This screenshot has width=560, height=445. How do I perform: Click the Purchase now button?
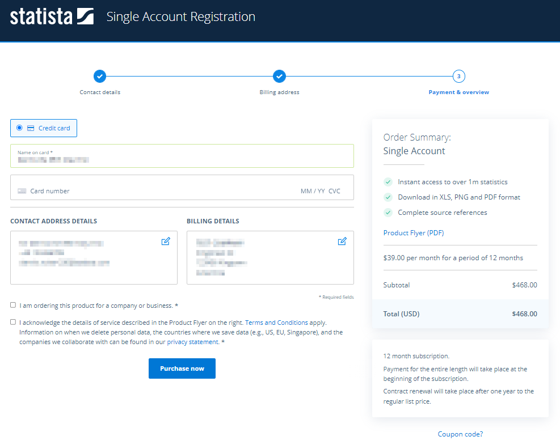click(182, 368)
